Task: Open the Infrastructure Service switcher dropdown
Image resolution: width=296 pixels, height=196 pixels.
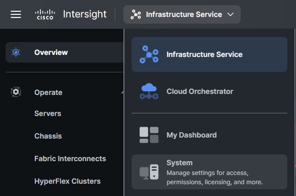Action: click(182, 14)
